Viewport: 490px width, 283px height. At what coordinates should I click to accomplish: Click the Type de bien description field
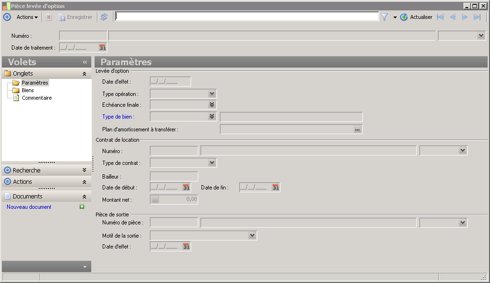point(291,117)
